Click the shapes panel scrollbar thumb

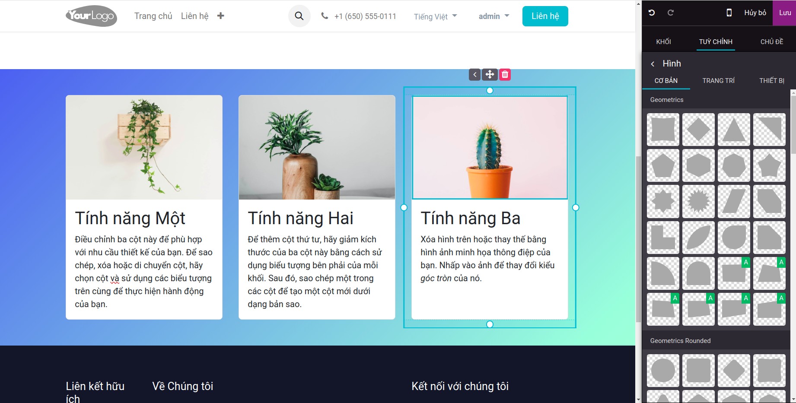793,125
